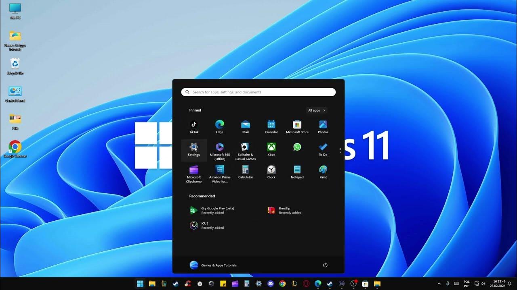Open recommended iCUE app
517x290 pixels.
pos(207,225)
